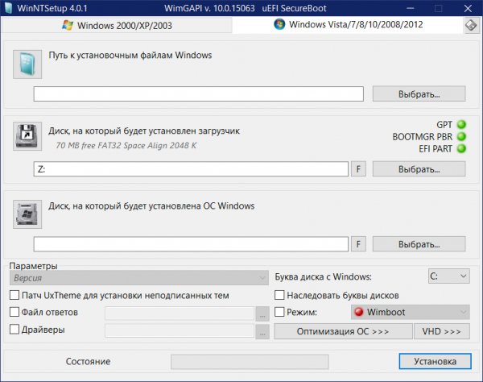
Task: Enable Наследовать буквы дисков checkbox
Action: point(279,295)
